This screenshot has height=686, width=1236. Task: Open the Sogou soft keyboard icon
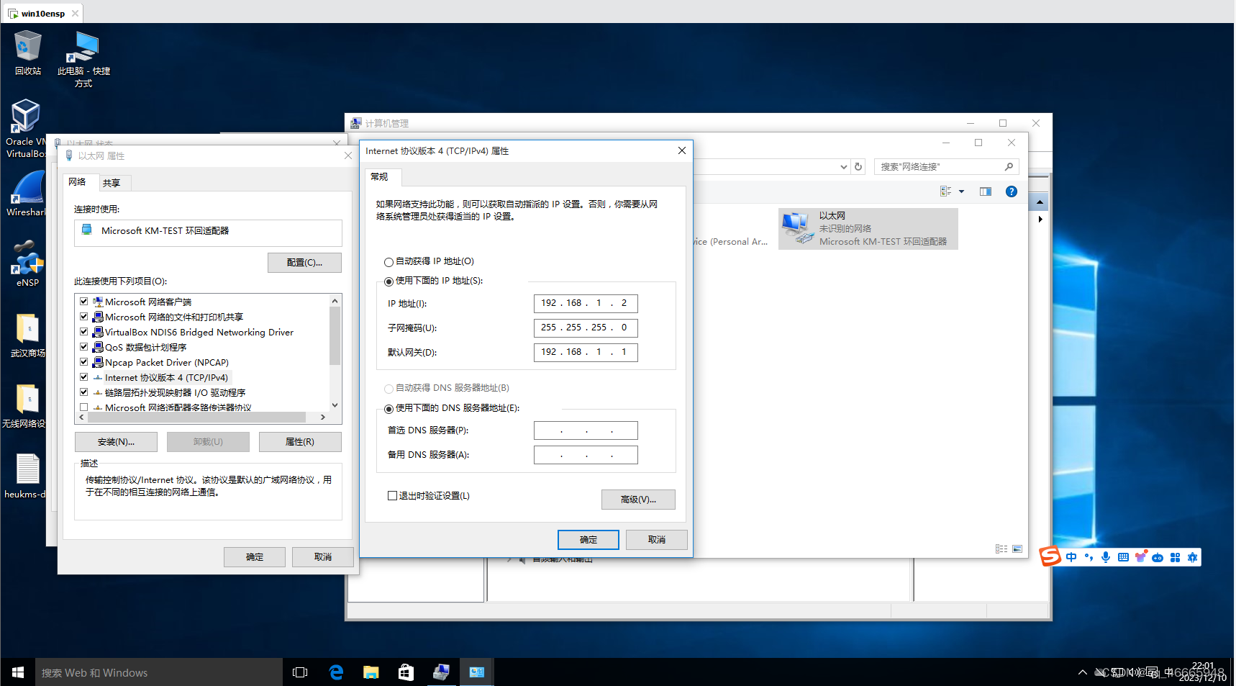coord(1123,556)
